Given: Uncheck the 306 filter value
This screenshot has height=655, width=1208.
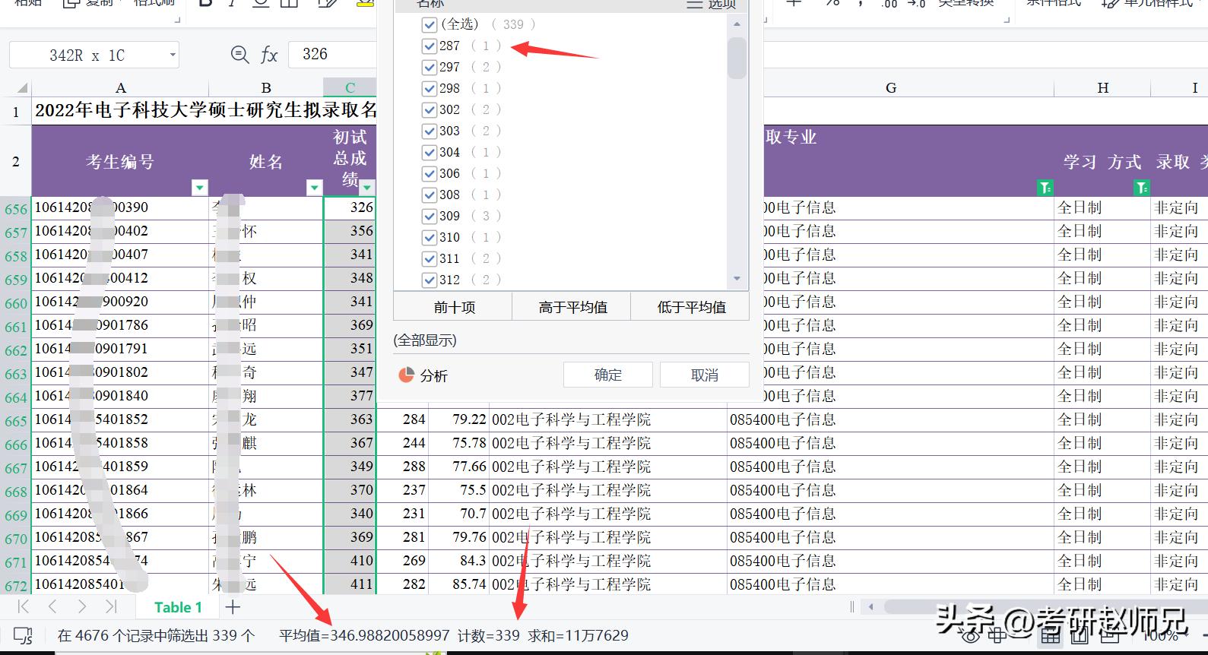Looking at the screenshot, I should (x=430, y=174).
